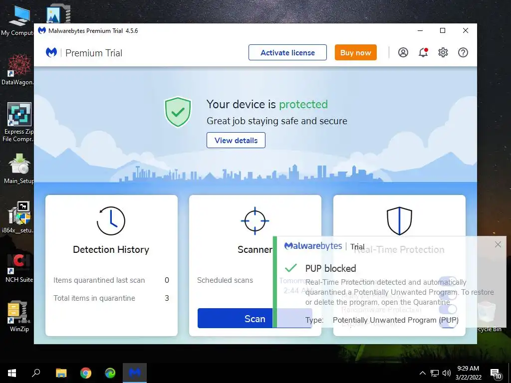Open the network tray icon

pyautogui.click(x=435, y=373)
